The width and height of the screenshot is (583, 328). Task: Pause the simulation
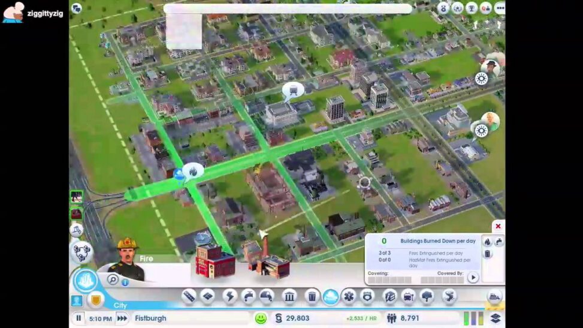[x=78, y=318]
